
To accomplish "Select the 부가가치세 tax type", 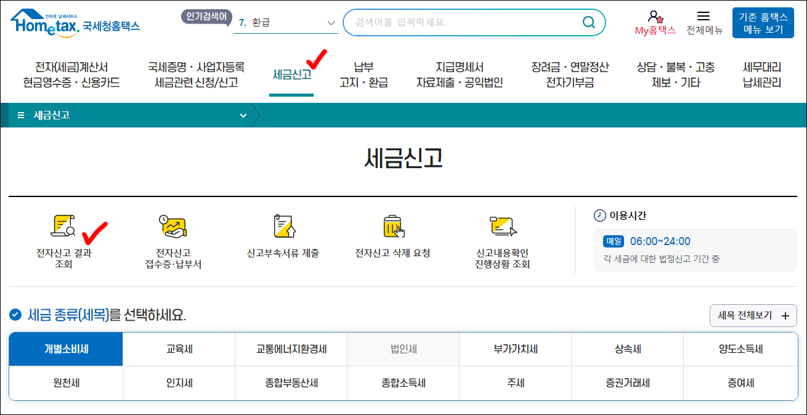I will pyautogui.click(x=515, y=349).
